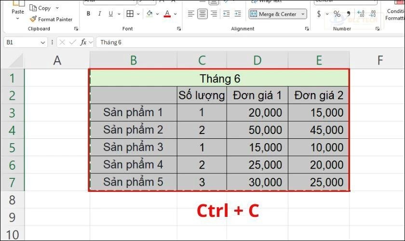The width and height of the screenshot is (405, 241).
Task: Align text left
Action: [191, 13]
